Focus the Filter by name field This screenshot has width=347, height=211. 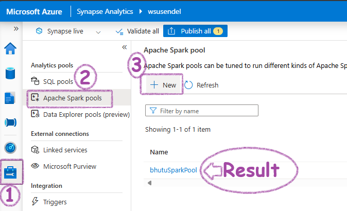tap(202, 110)
